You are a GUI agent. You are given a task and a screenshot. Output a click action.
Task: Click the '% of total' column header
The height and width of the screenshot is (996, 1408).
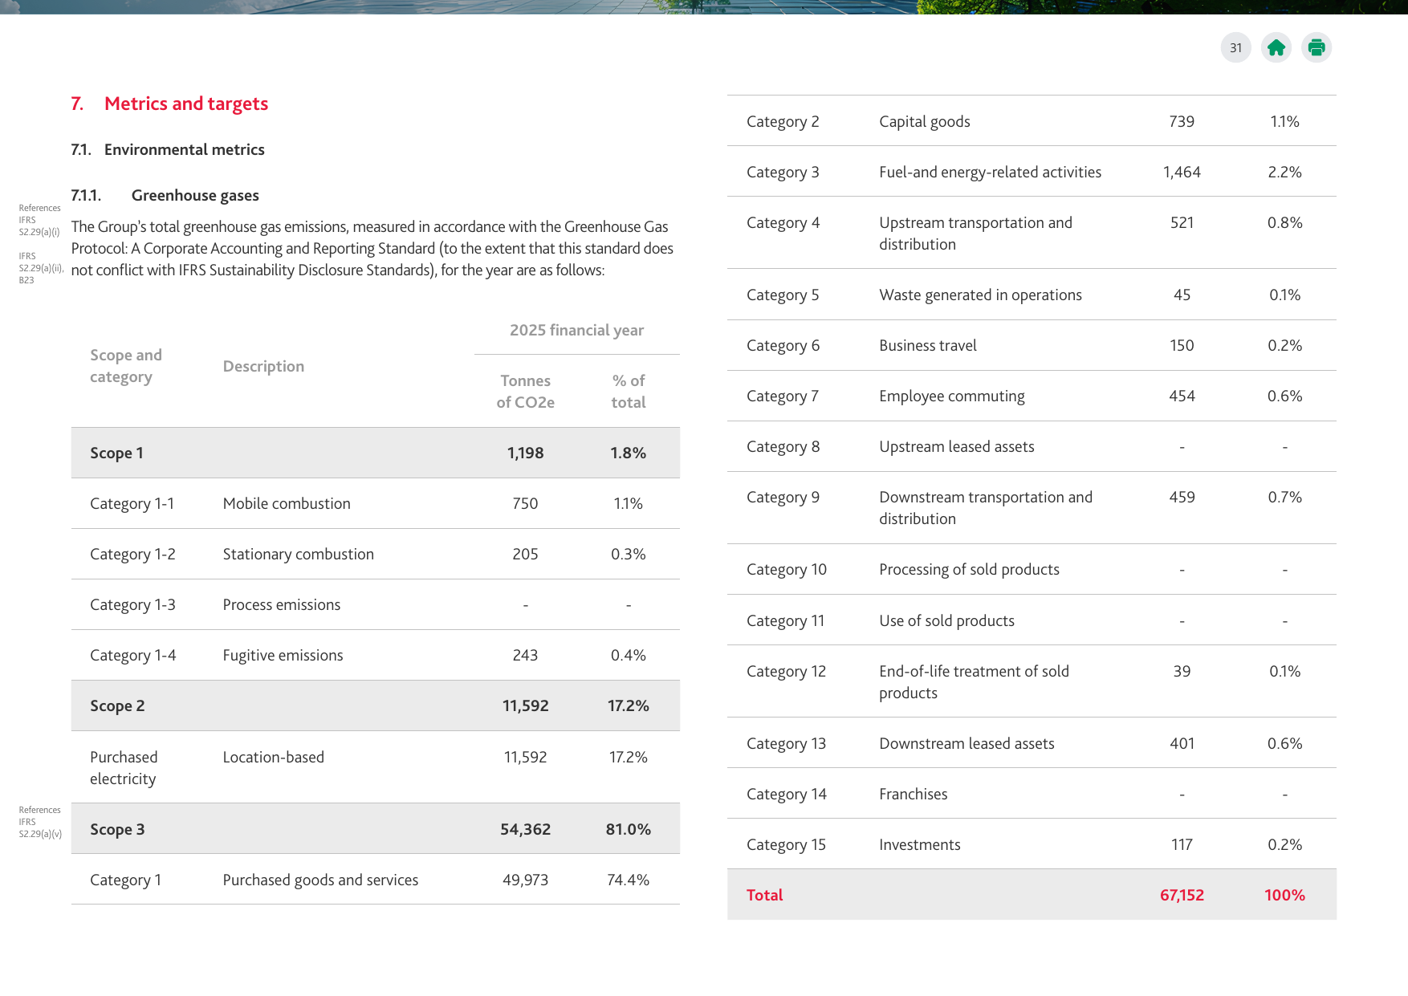click(629, 391)
